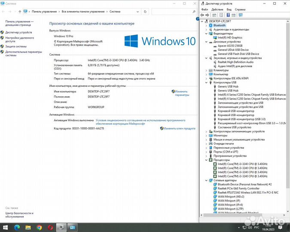
Task: Expand the monitors category
Action: (x=206, y=135)
